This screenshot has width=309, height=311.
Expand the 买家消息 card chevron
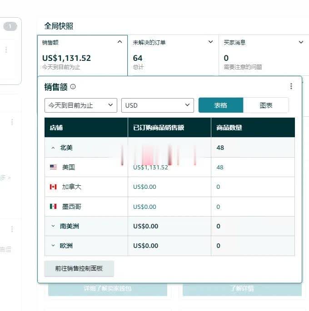point(301,42)
